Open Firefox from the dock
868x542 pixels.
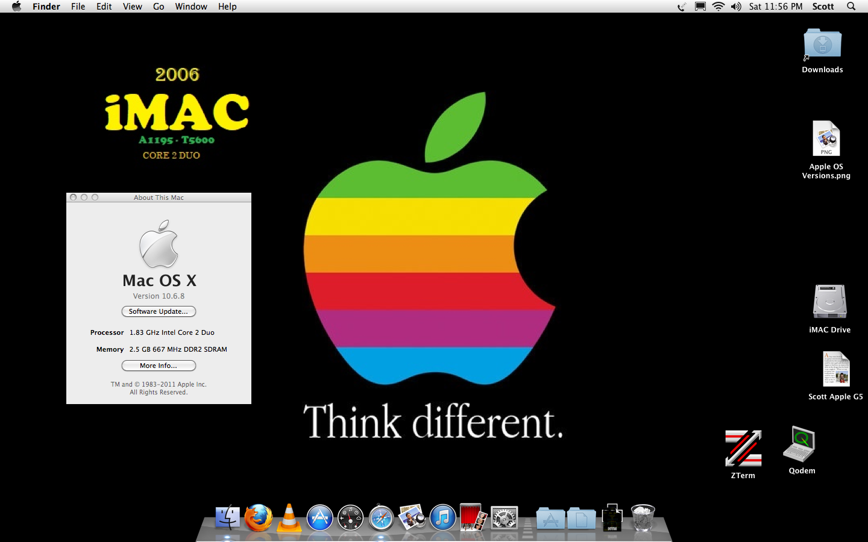point(258,517)
